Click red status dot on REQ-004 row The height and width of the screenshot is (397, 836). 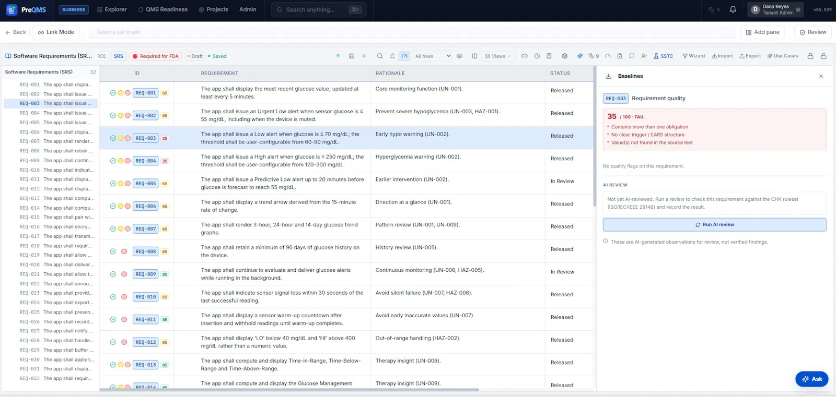tap(127, 161)
